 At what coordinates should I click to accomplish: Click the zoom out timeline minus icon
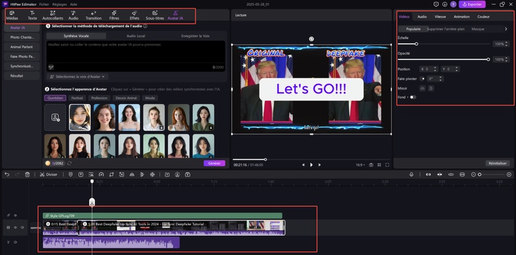(x=473, y=175)
